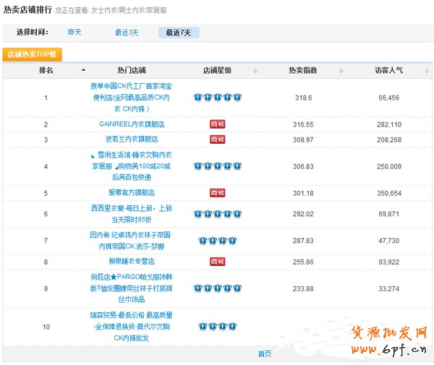Click crown rating icons for 西西里衣橱 shop
The height and width of the screenshot is (365, 434).
[217, 215]
